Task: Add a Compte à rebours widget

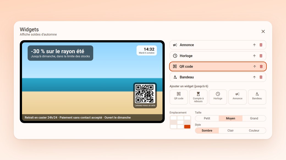Action: (x=198, y=97)
